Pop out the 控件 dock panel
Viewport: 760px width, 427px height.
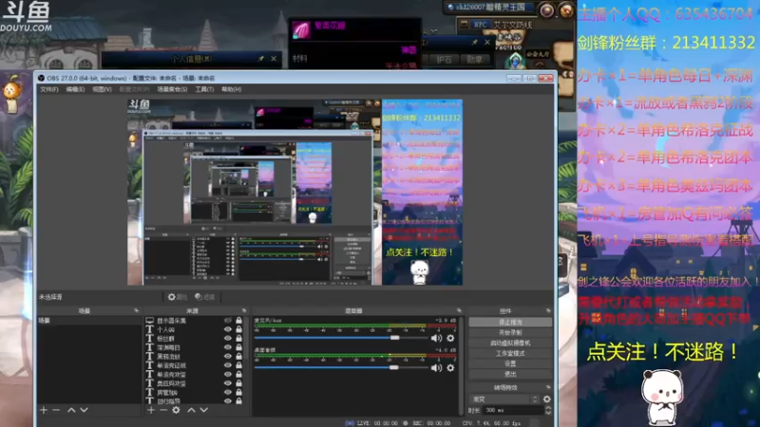[x=548, y=311]
